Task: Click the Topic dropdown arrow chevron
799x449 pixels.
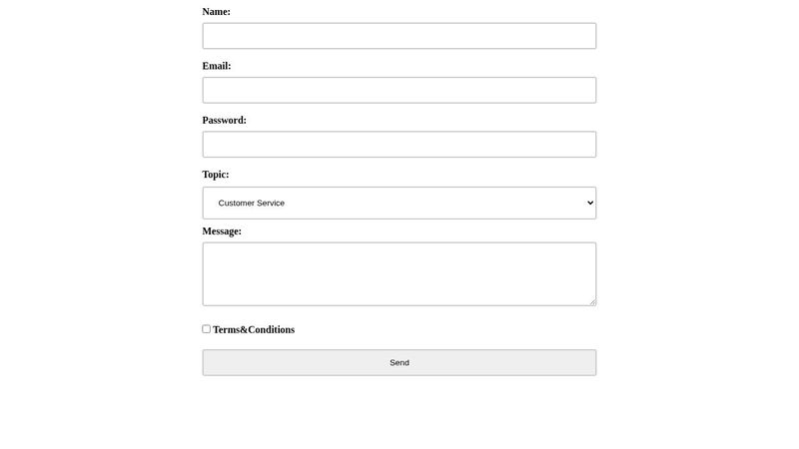Action: point(590,203)
